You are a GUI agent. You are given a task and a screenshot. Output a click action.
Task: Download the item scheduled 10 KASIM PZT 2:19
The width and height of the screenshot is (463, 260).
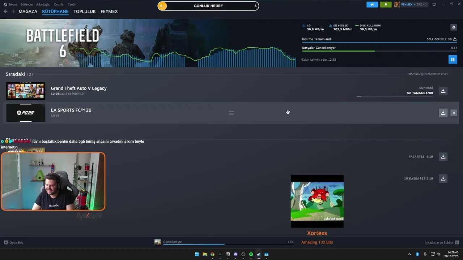point(443,178)
